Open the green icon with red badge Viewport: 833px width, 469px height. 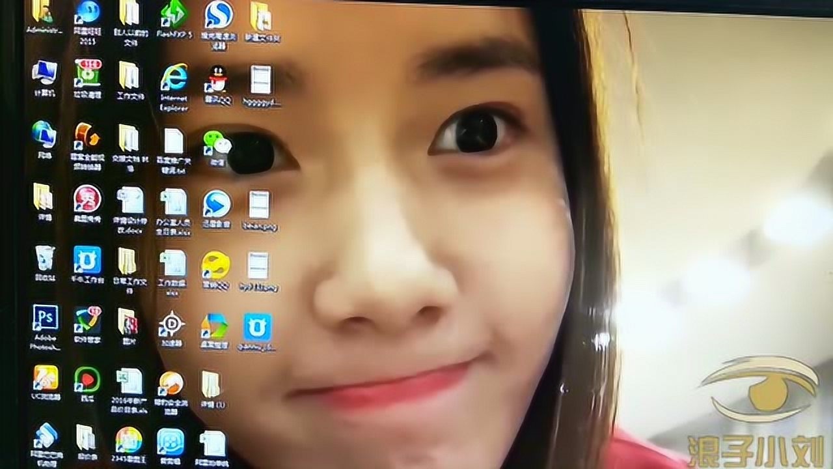click(87, 72)
